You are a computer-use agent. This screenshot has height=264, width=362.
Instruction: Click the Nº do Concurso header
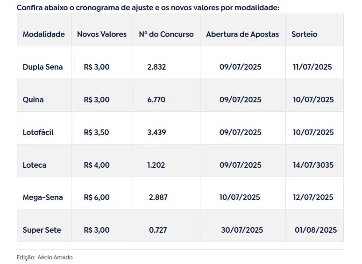[166, 34]
